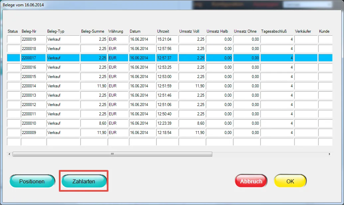Click receipt number 2200009 cell

[x=33, y=133]
